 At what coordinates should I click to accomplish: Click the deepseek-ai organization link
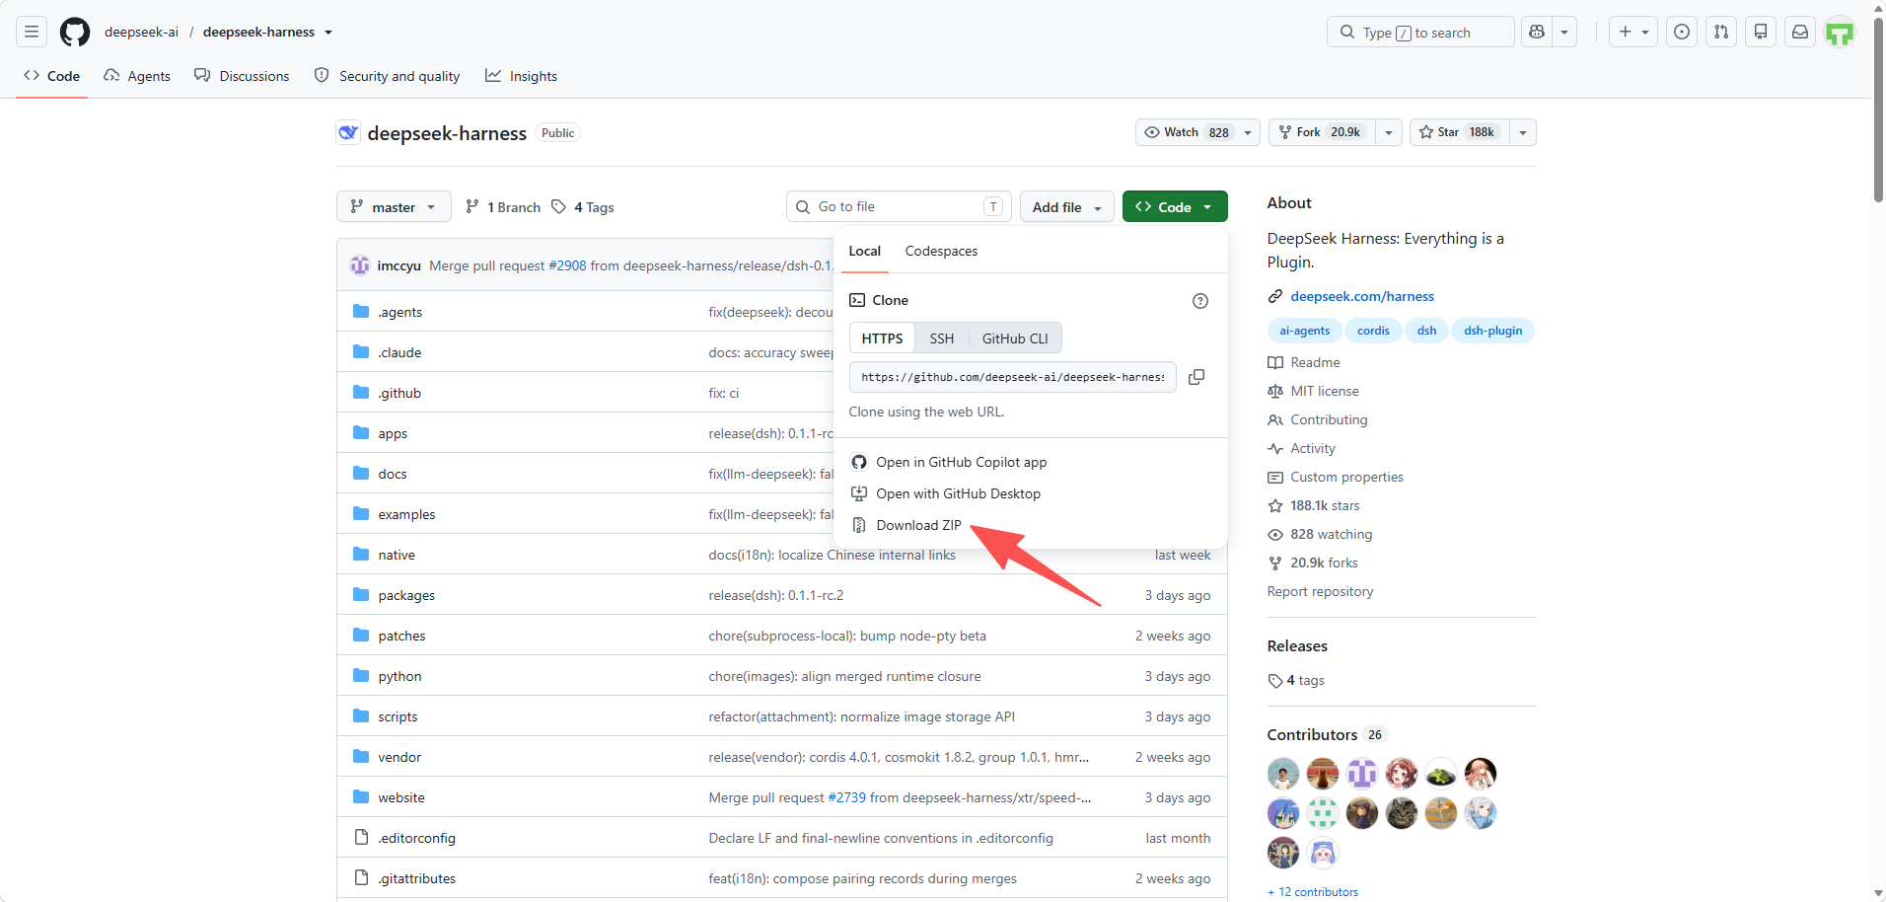[x=141, y=32]
